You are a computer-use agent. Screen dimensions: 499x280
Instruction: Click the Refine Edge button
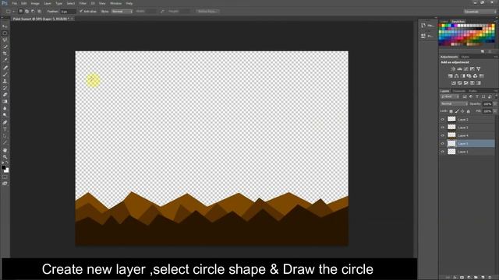pyautogui.click(x=207, y=12)
